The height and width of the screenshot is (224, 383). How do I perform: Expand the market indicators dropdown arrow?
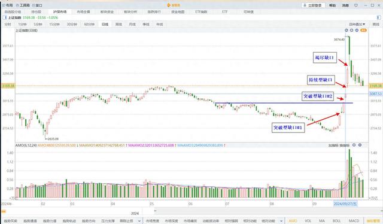281,221
